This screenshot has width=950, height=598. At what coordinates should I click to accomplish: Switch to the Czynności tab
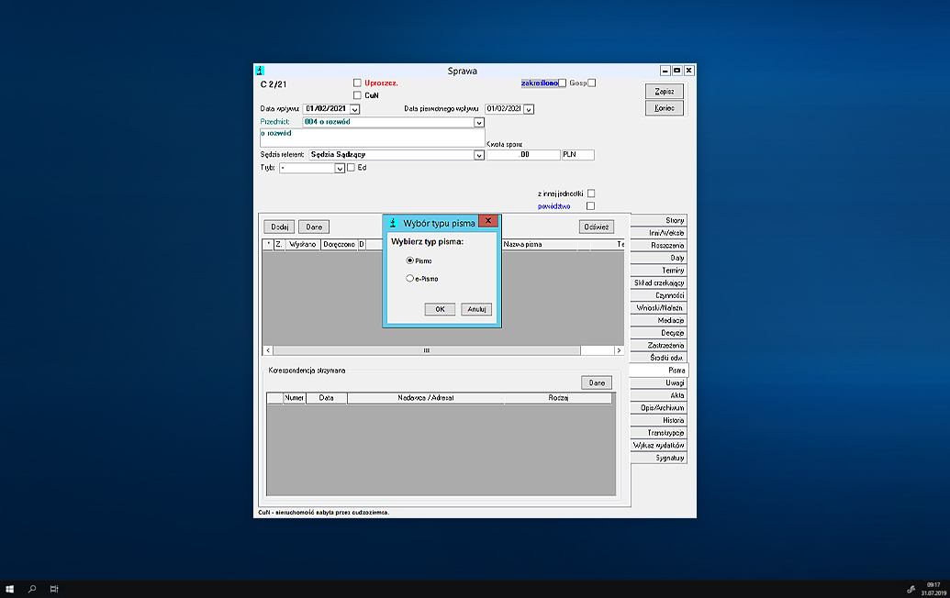coord(659,295)
